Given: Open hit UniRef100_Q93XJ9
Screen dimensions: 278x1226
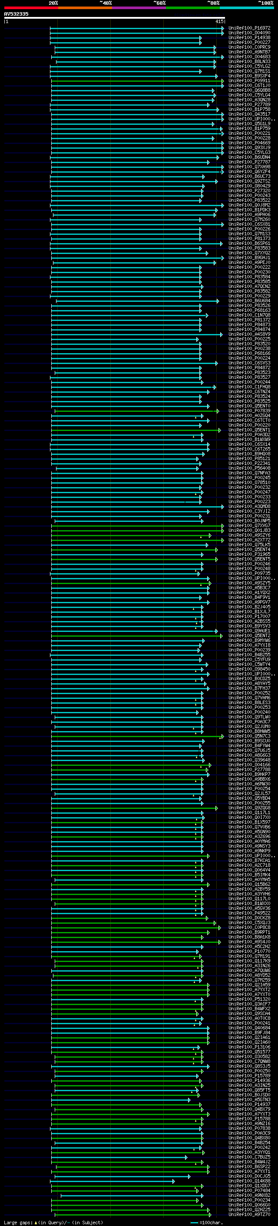Looking at the screenshot, I should (249, 147).
